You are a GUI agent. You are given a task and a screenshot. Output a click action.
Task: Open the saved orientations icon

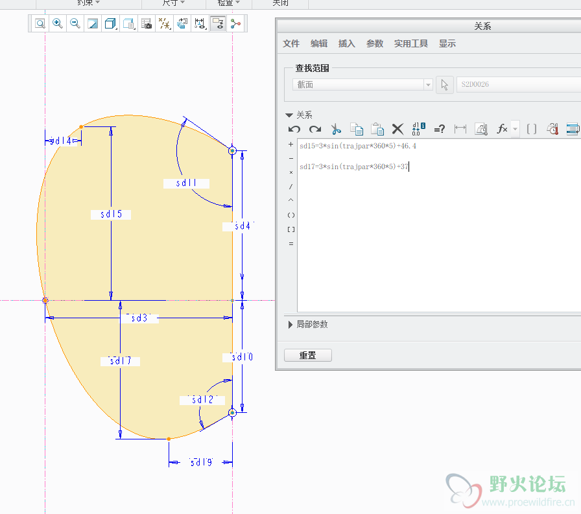click(x=128, y=24)
